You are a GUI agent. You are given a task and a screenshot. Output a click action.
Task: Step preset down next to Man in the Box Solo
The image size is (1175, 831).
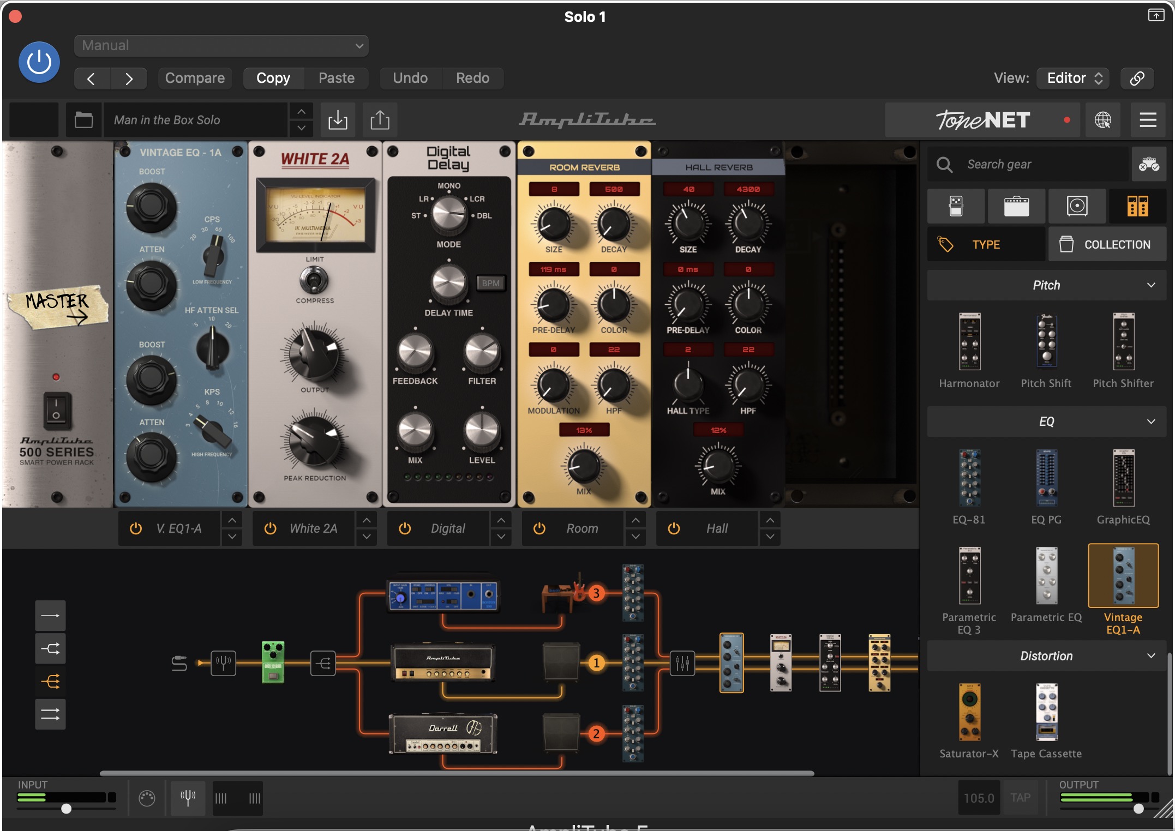click(301, 128)
